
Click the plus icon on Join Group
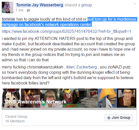point(109,118)
